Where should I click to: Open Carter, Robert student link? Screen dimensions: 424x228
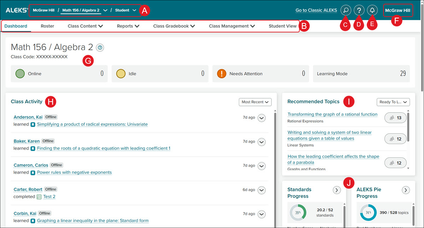pyautogui.click(x=29, y=190)
